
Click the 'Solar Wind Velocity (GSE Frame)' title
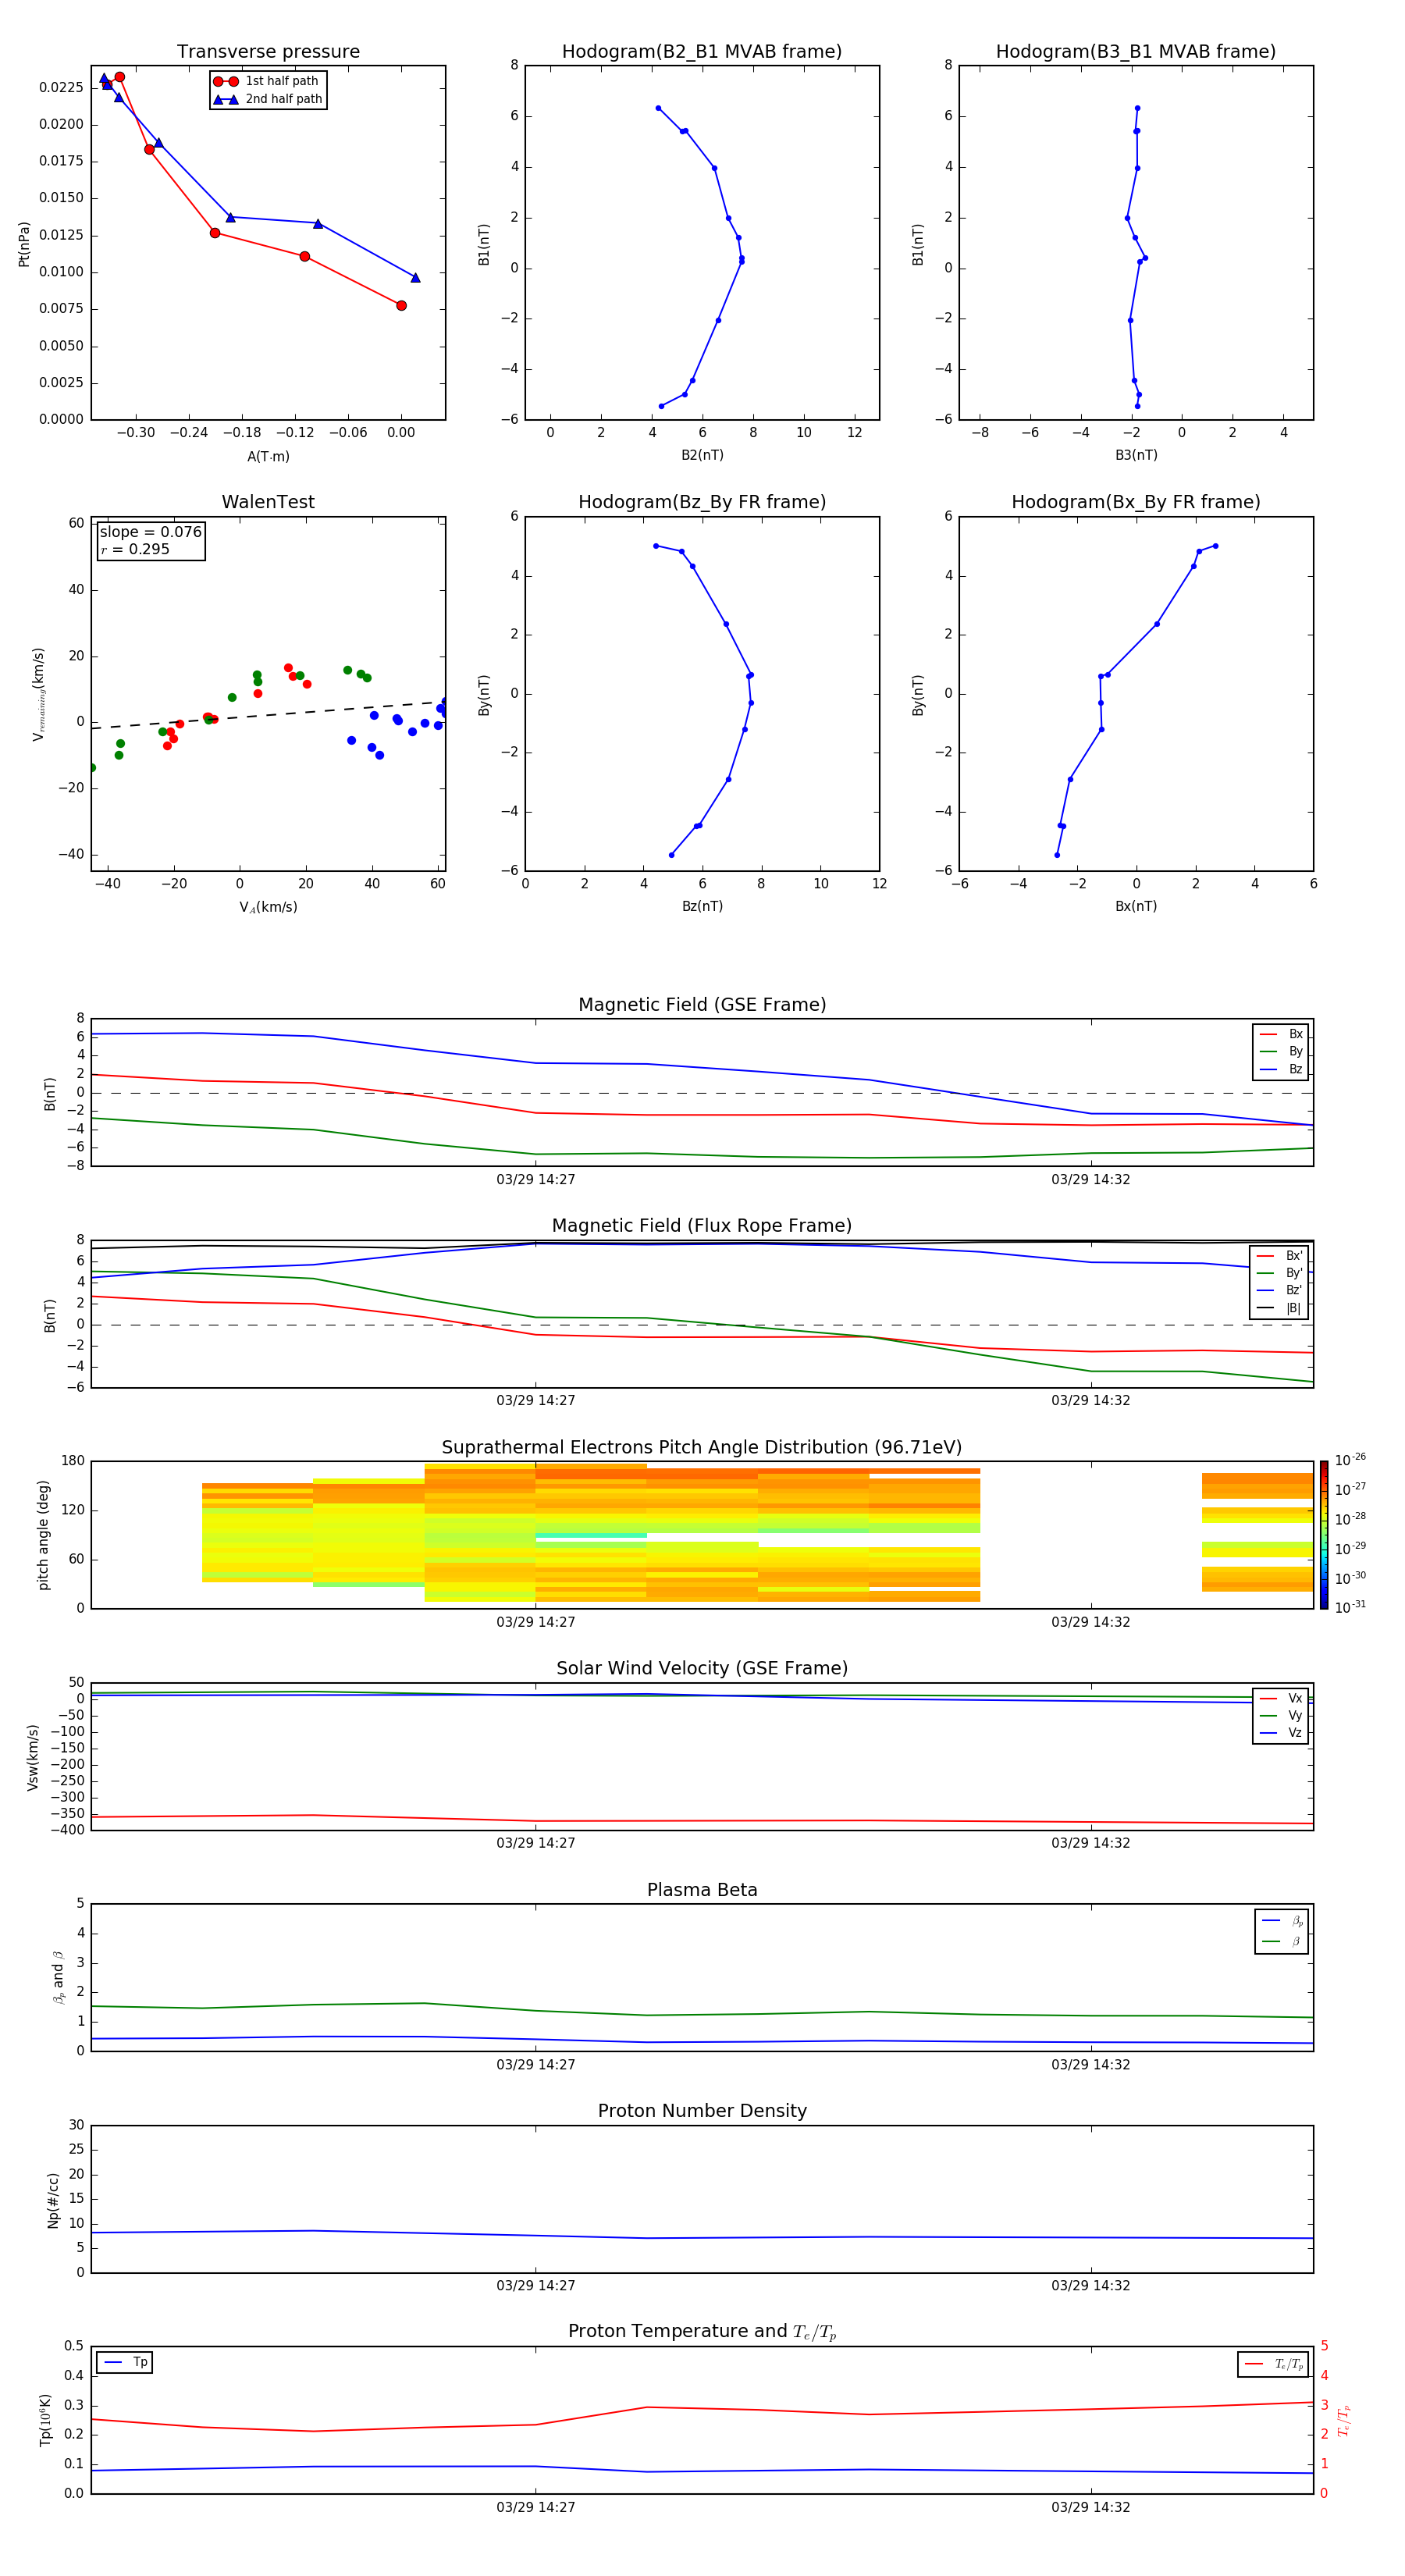click(702, 1669)
